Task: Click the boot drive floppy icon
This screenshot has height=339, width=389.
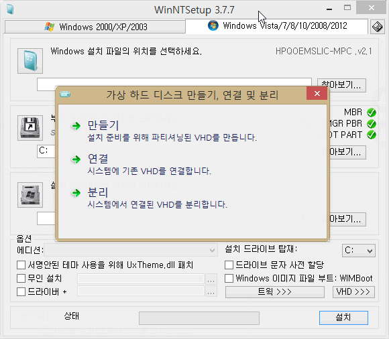Action: pos(30,128)
